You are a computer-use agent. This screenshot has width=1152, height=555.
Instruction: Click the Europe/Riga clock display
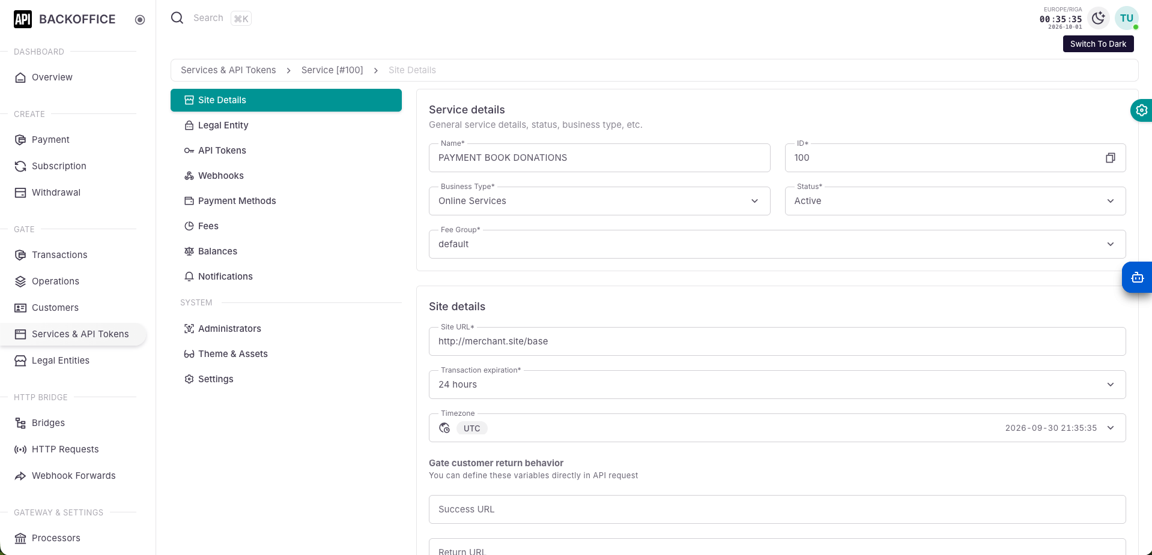[1061, 19]
